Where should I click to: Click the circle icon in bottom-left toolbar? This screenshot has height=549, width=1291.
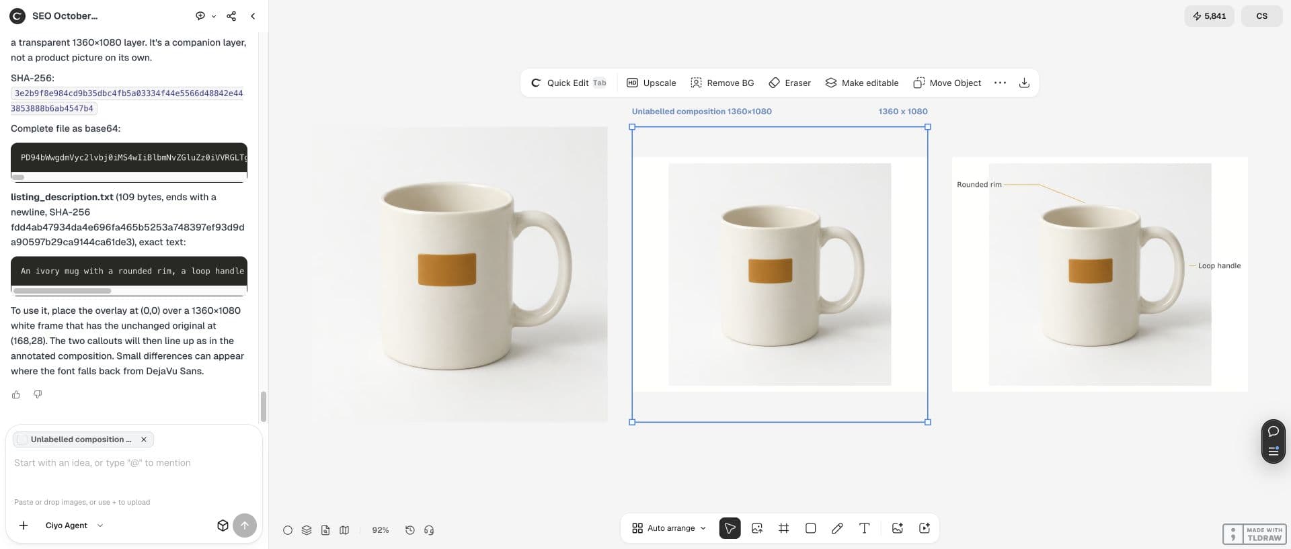(288, 530)
